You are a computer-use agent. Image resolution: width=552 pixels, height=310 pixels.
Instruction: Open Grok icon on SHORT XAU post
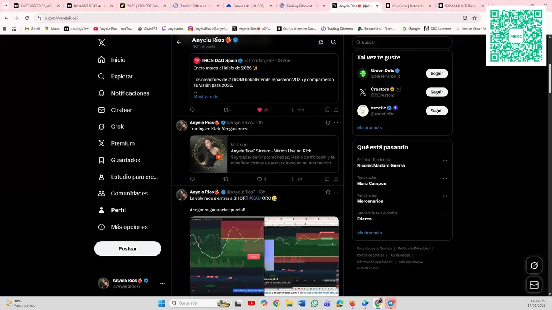[328, 192]
